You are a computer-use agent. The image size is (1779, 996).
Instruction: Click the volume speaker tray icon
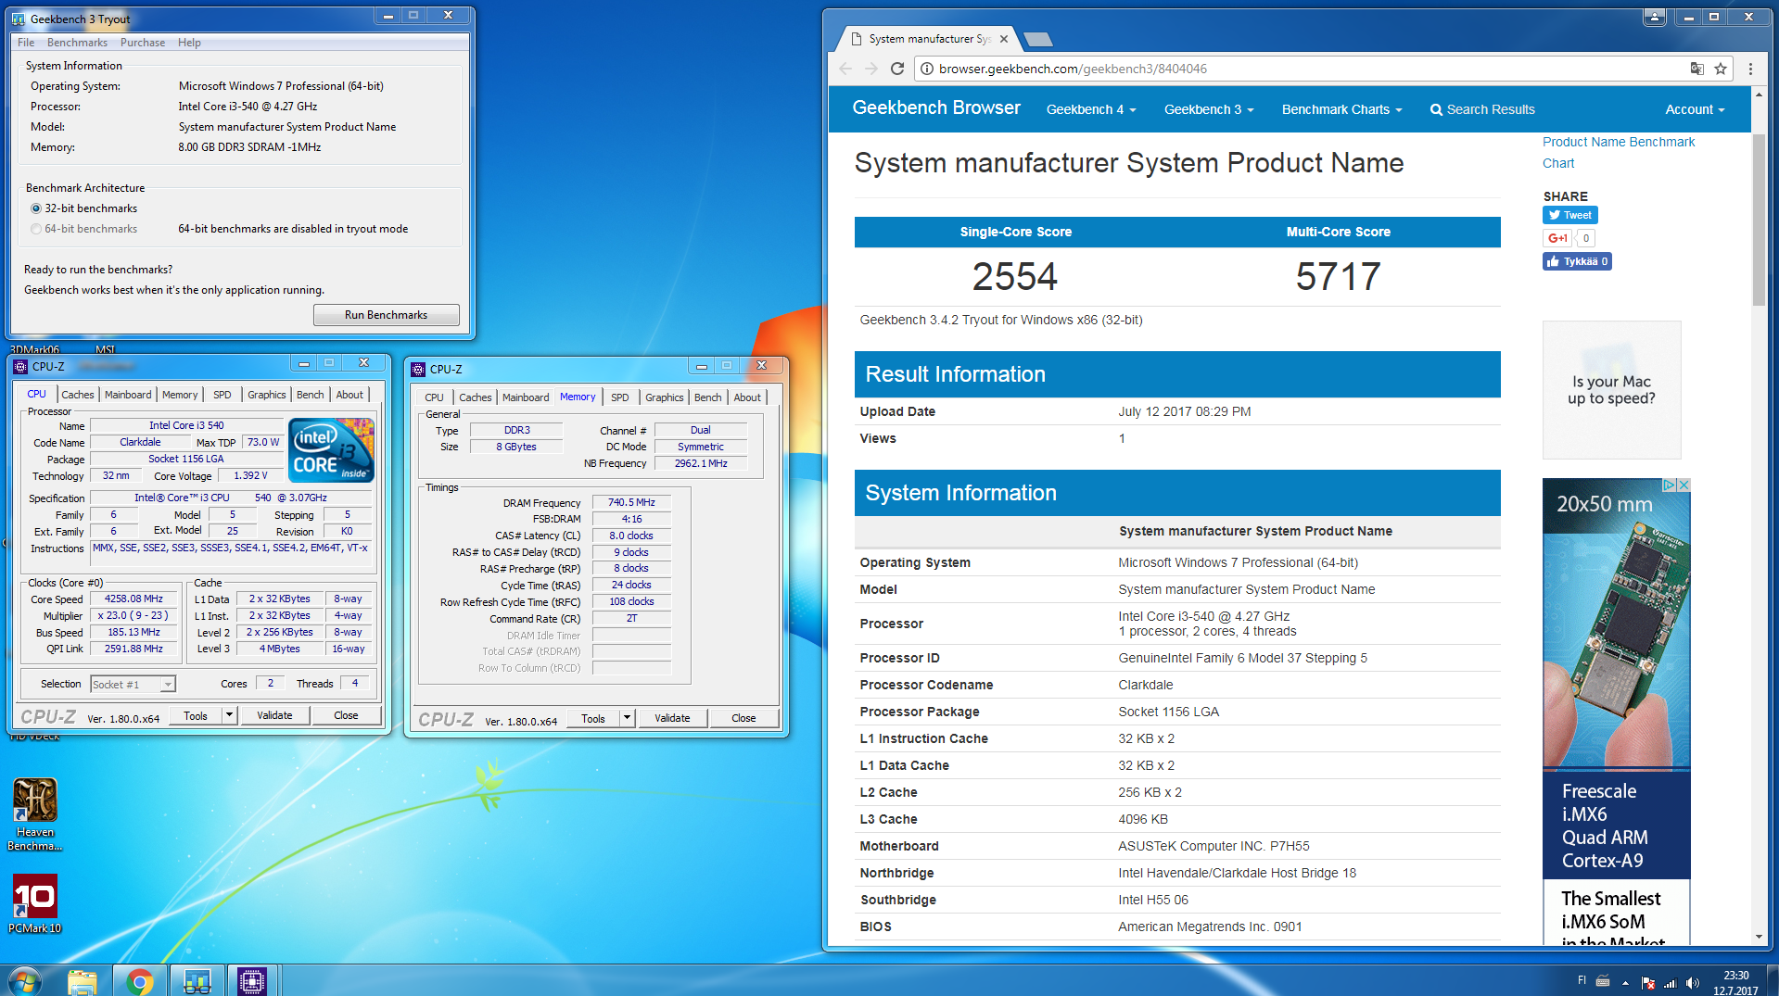pos(1692,983)
